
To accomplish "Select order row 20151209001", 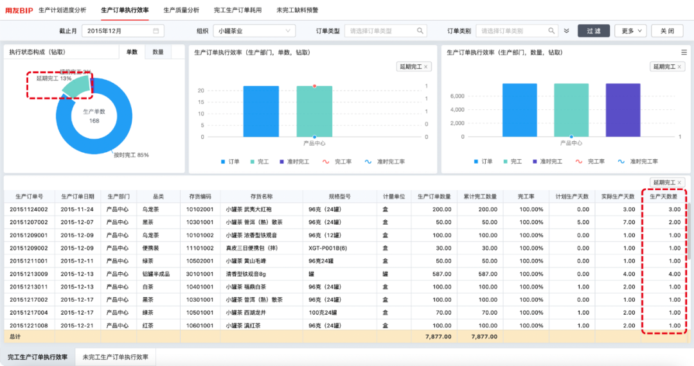I will click(345, 235).
